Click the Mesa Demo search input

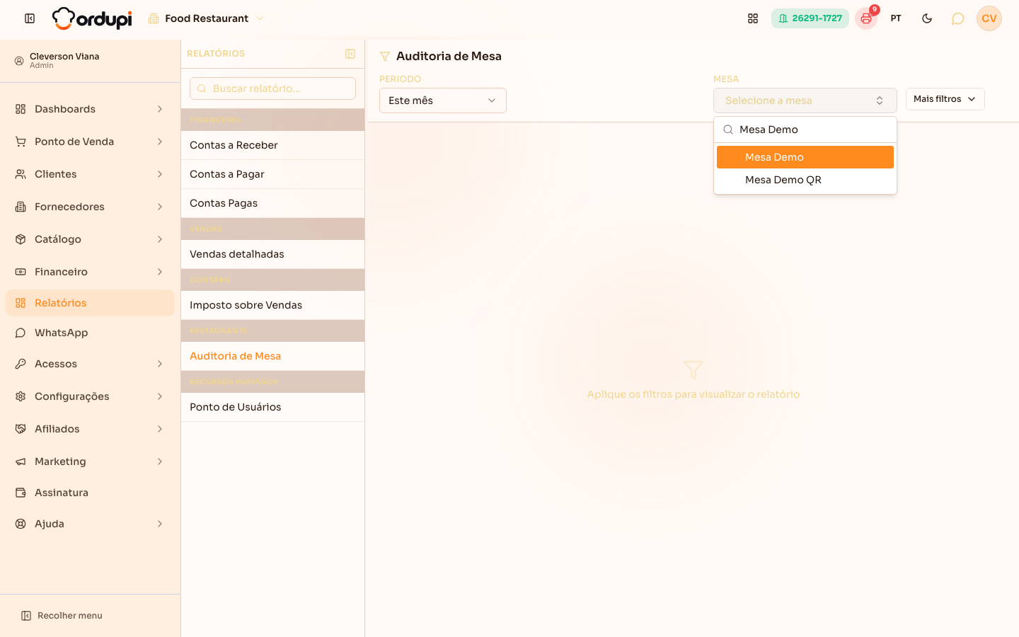click(x=805, y=130)
